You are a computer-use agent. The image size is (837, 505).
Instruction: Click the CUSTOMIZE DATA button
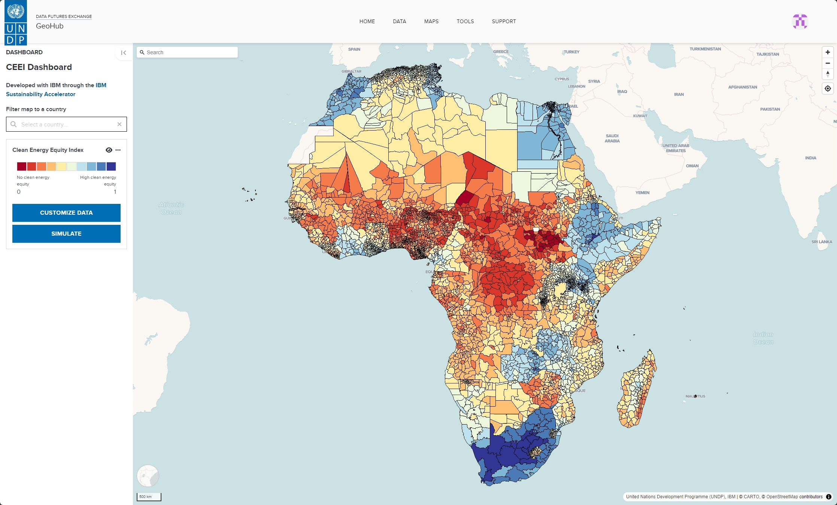pos(66,212)
